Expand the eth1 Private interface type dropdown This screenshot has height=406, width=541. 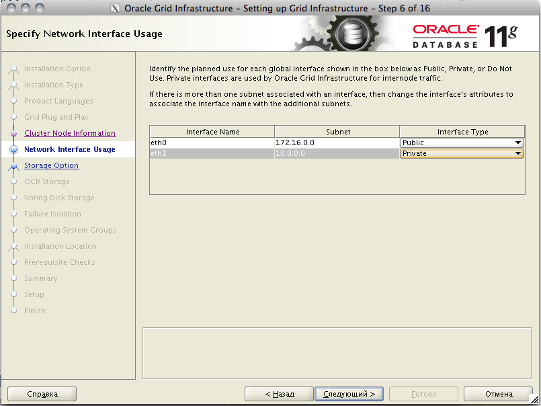[517, 153]
